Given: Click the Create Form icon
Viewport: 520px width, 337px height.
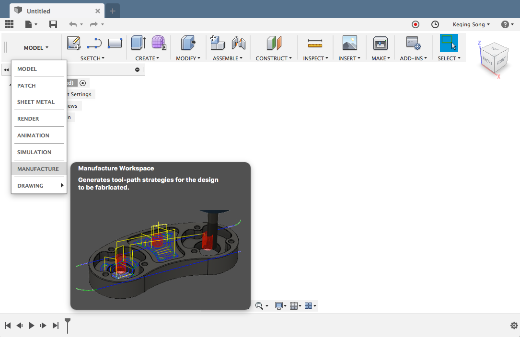Looking at the screenshot, I should click(x=159, y=43).
